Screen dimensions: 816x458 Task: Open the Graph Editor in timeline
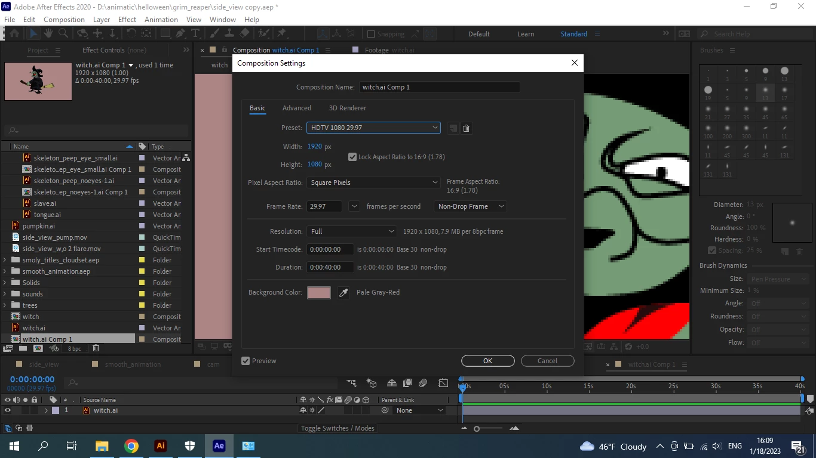pos(443,383)
